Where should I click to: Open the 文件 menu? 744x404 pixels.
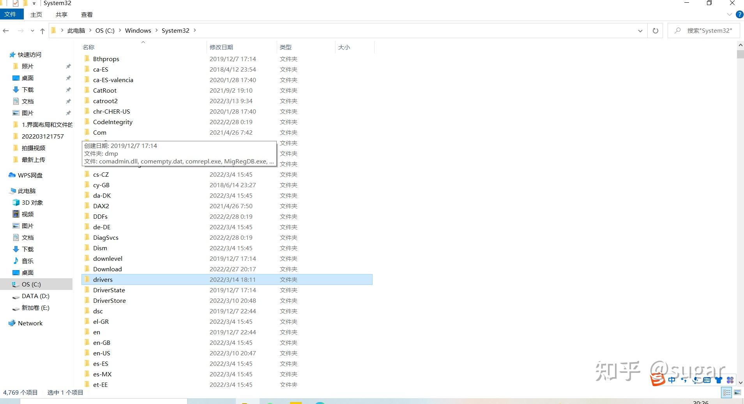(x=11, y=14)
